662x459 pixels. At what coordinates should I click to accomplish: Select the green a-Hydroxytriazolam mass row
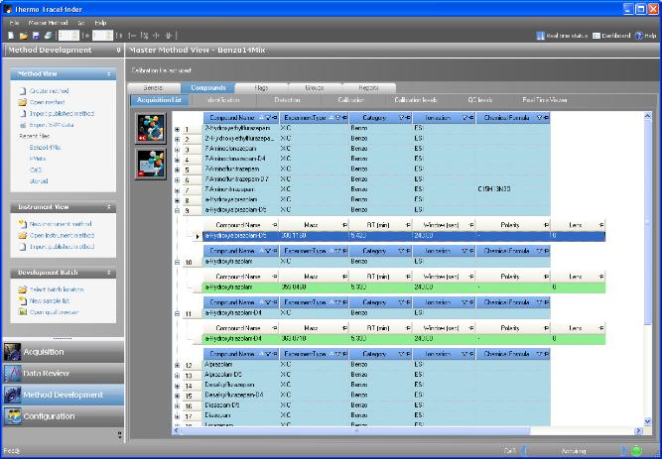pyautogui.click(x=404, y=287)
